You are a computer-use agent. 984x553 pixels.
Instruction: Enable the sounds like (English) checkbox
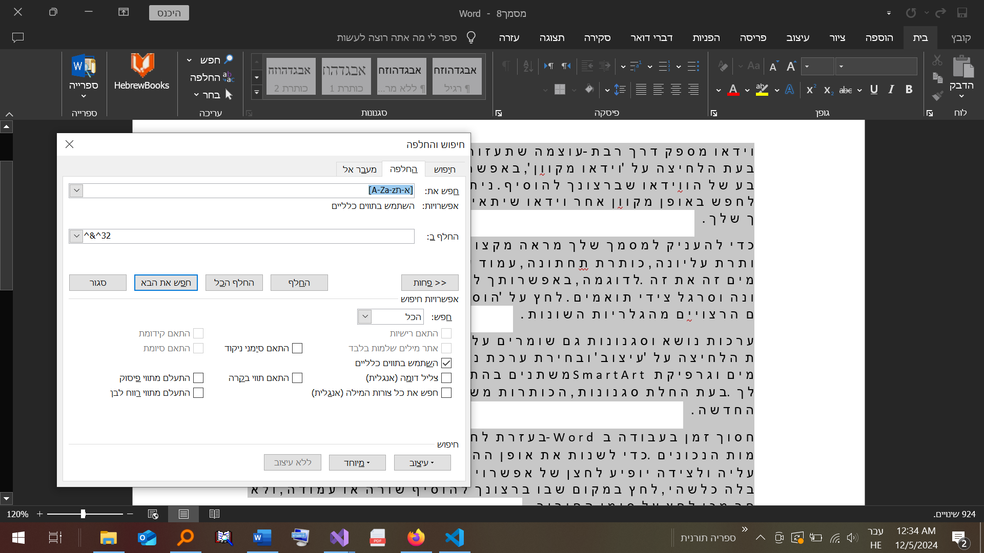point(446,378)
